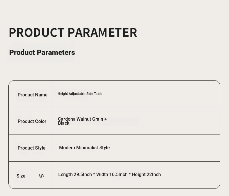Image resolution: width=229 pixels, height=196 pixels.
Task: Click the Product Color label
Action: coord(32,122)
